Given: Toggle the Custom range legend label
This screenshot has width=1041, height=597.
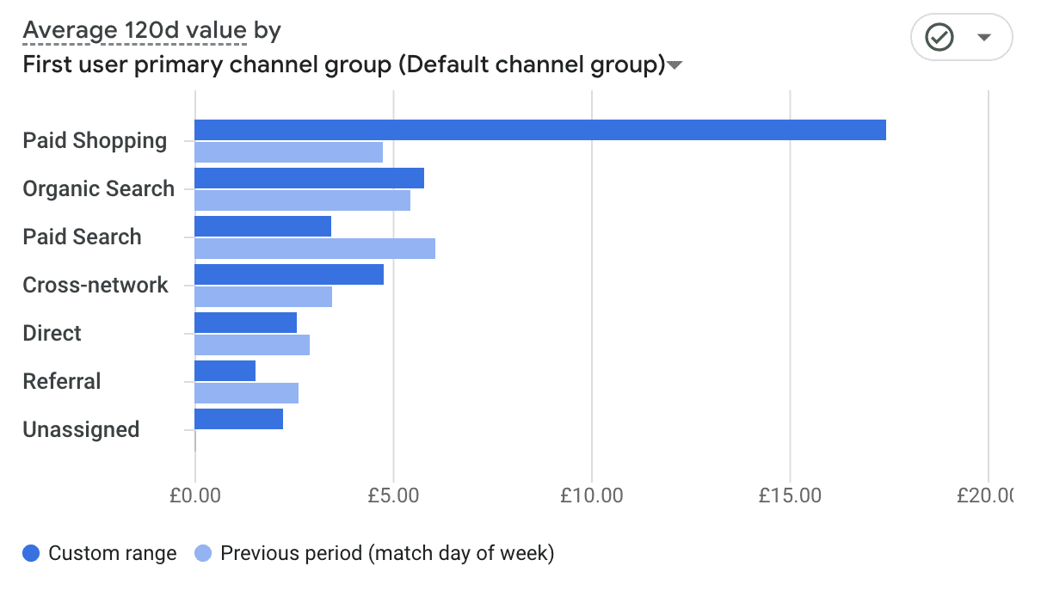Looking at the screenshot, I should coord(112,553).
